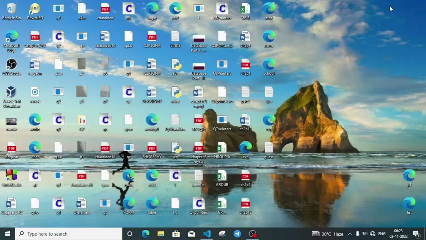The height and width of the screenshot is (240, 426).
Task: Click the PowerISO desktop icon
Action: click(x=35, y=10)
